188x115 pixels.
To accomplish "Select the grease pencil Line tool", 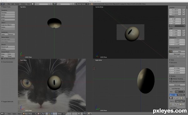I will coord(12,54).
